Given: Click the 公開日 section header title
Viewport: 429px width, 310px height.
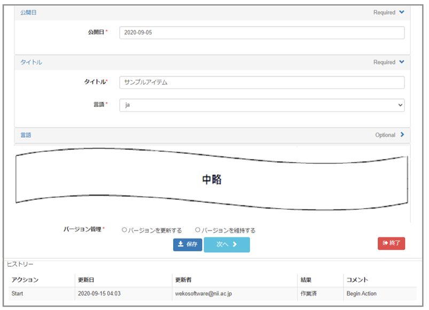Looking at the screenshot, I should coord(29,12).
